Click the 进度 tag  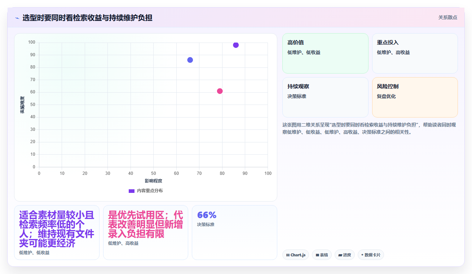345,255
